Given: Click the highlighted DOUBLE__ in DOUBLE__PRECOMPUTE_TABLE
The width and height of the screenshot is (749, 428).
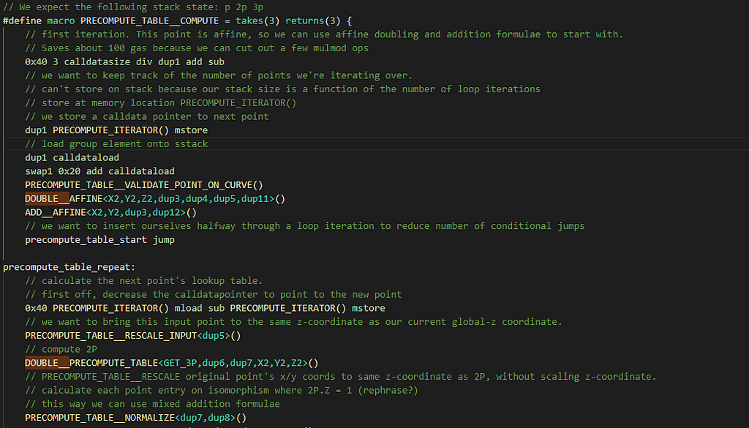Looking at the screenshot, I should (48, 363).
